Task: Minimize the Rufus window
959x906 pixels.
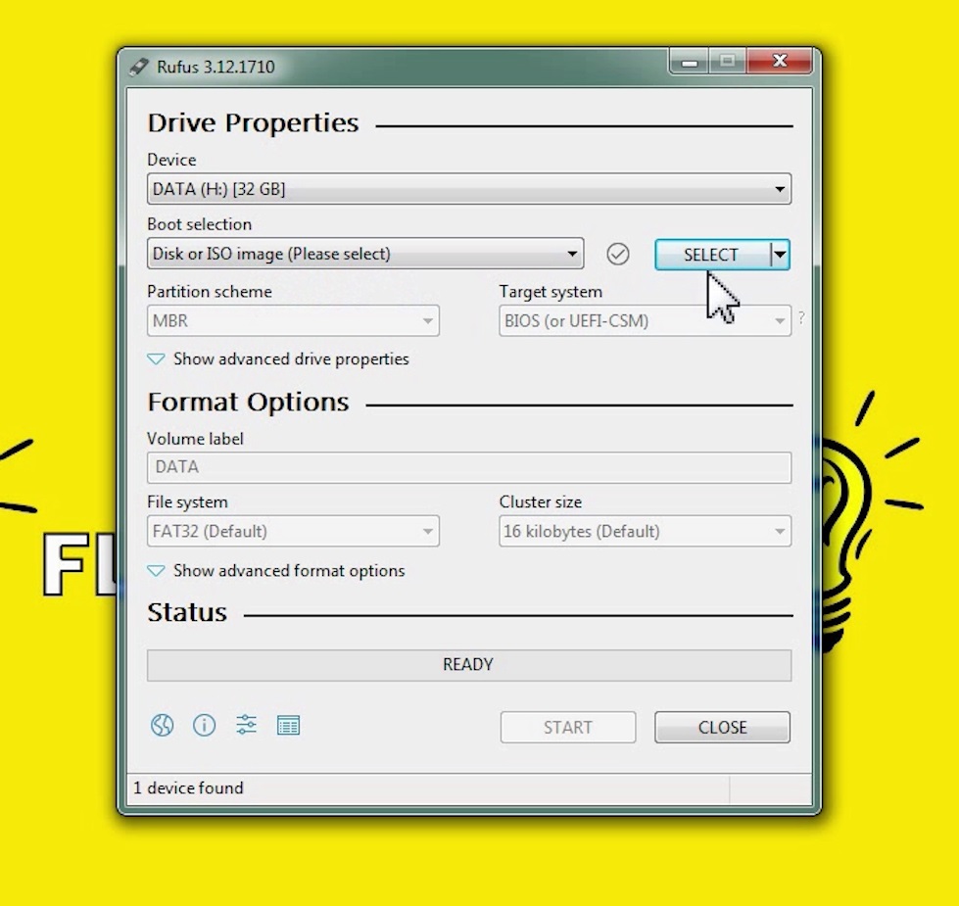Action: [690, 62]
